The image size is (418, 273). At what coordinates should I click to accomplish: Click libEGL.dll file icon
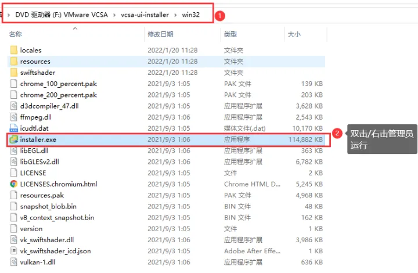tap(13, 150)
